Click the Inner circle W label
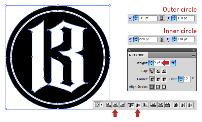 click(131, 40)
